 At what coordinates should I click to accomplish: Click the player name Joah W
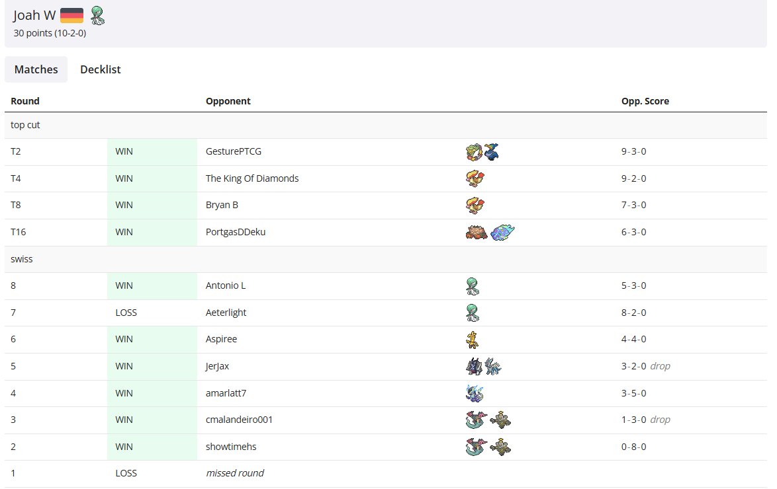coord(34,15)
